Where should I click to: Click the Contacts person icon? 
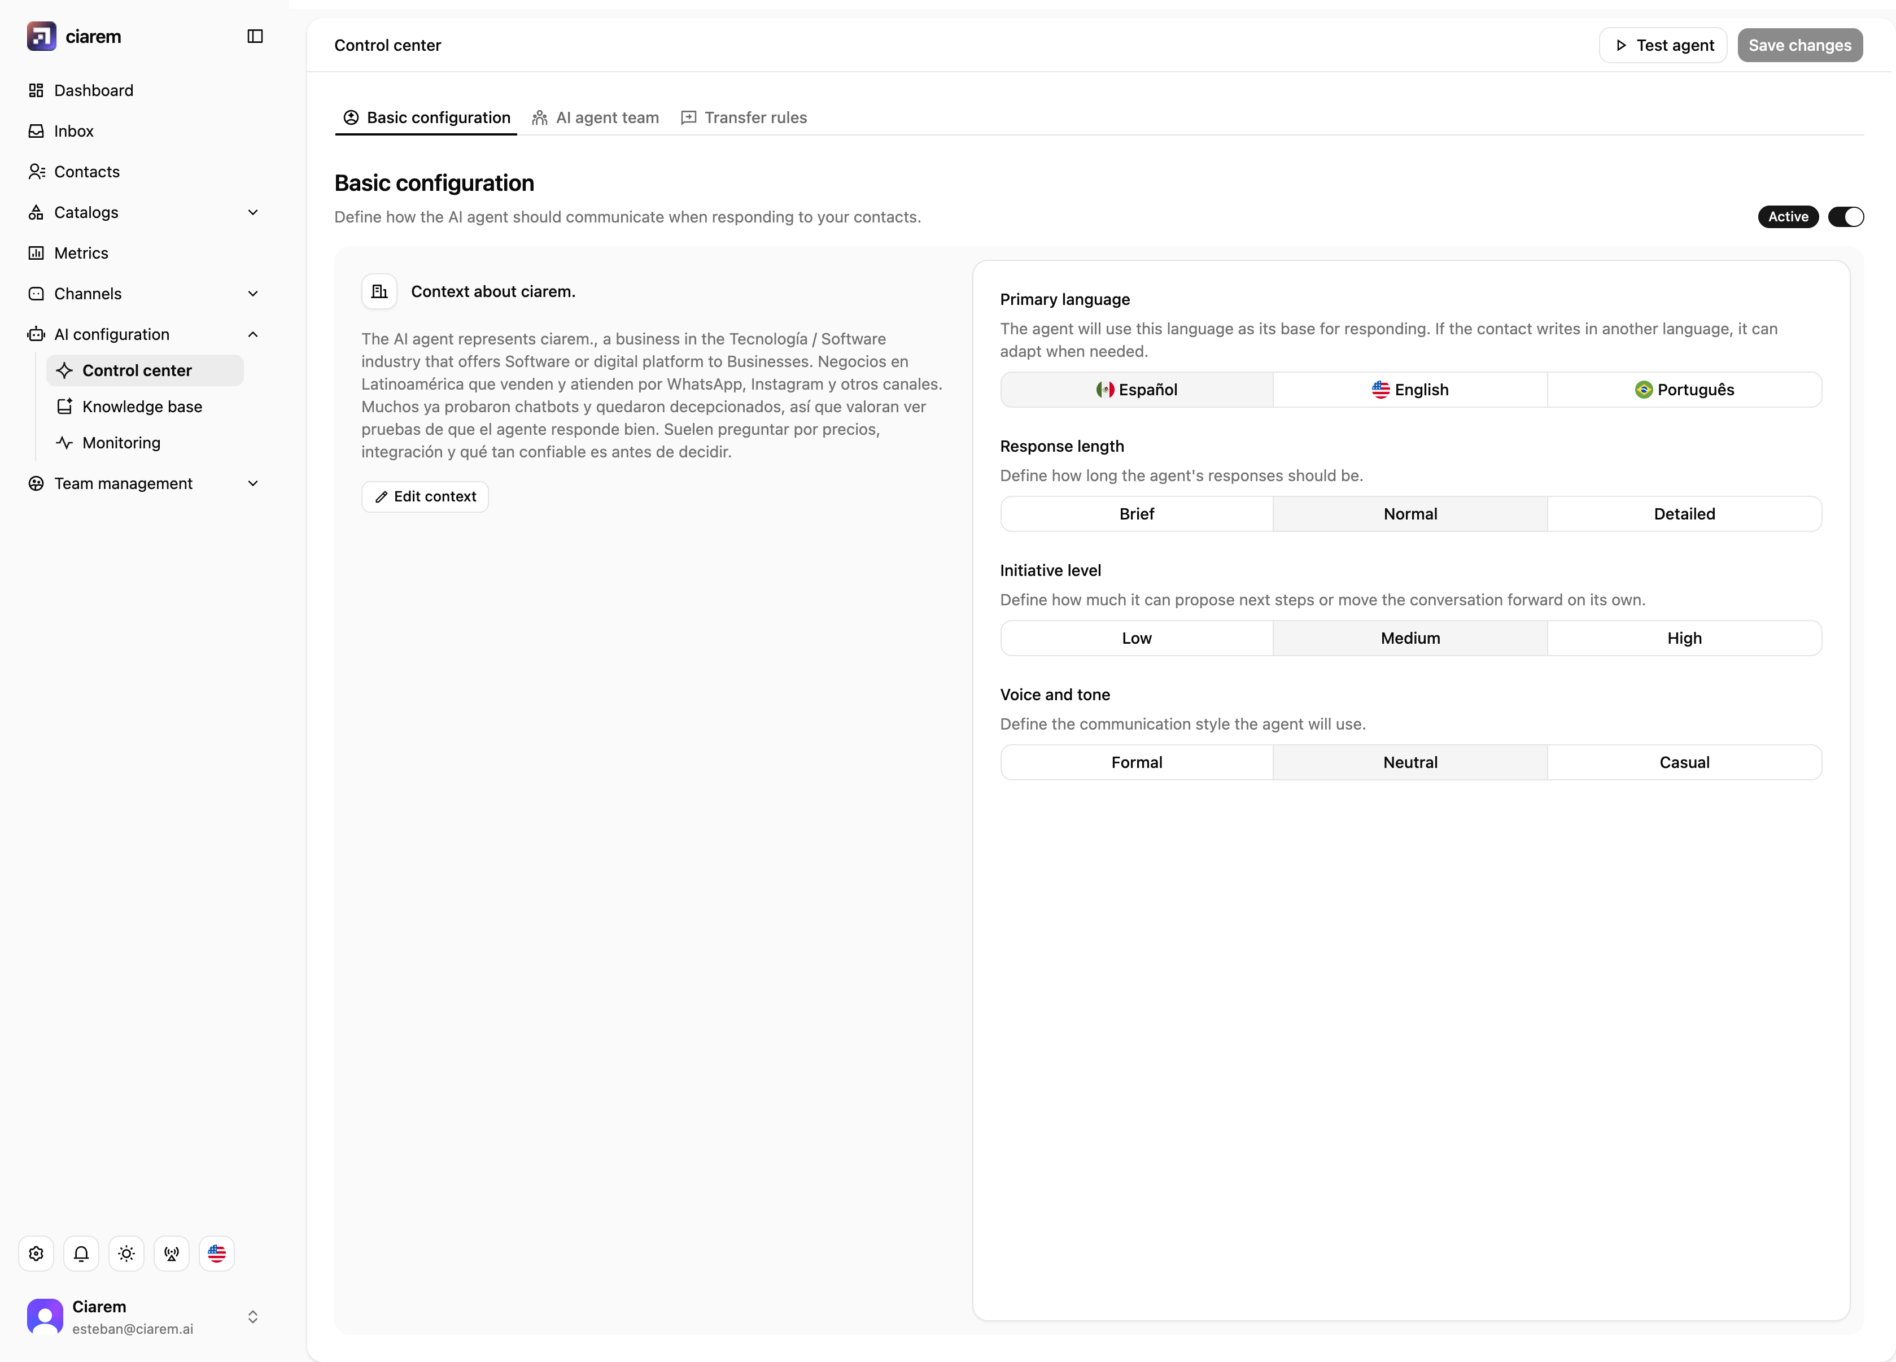tap(36, 172)
